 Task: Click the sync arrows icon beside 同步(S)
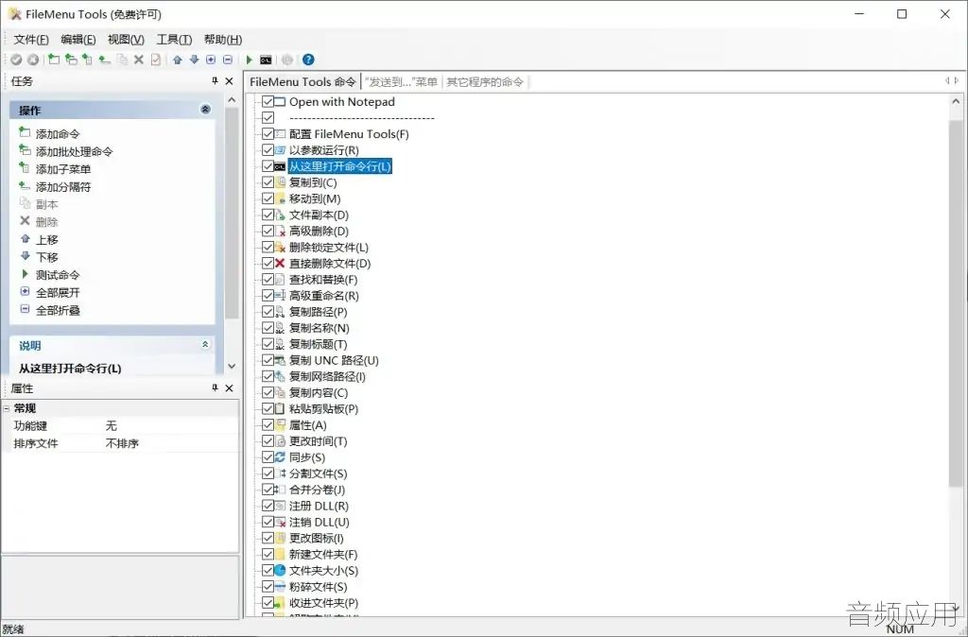click(280, 457)
